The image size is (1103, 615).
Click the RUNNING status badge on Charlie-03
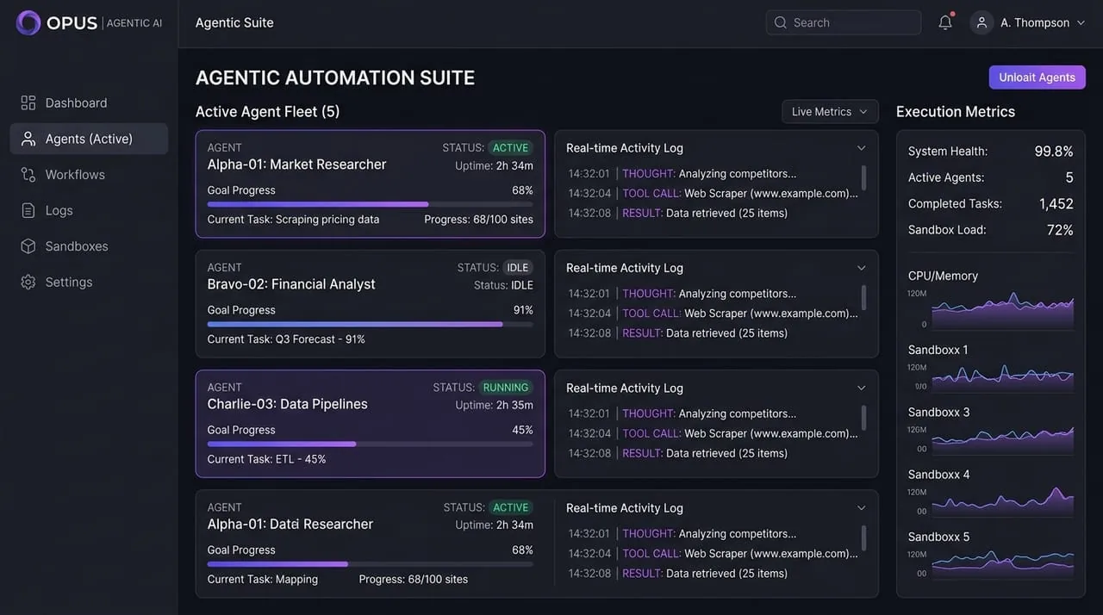(x=506, y=388)
